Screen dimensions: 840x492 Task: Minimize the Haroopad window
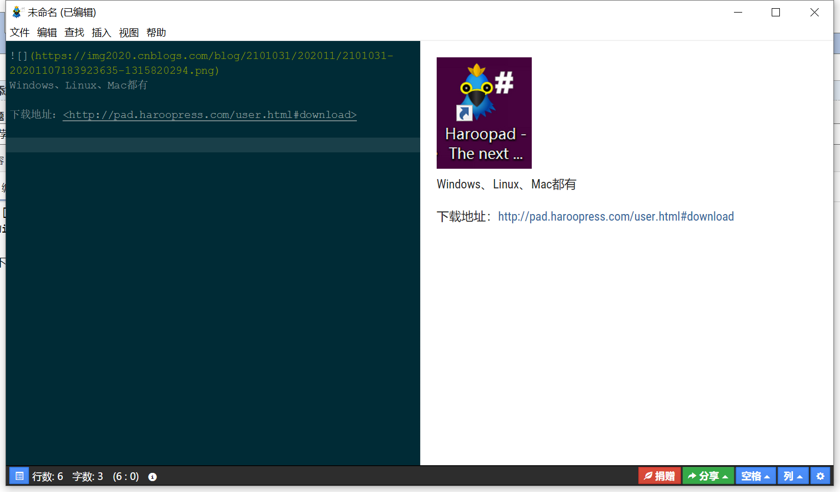pos(738,12)
